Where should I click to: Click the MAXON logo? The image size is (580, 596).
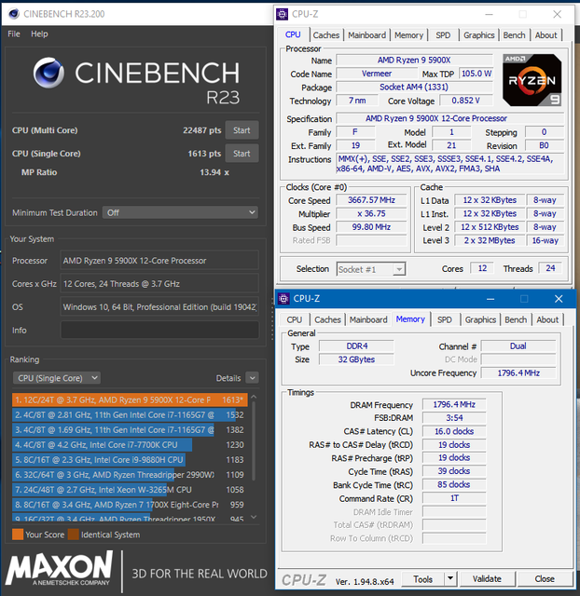(x=59, y=568)
